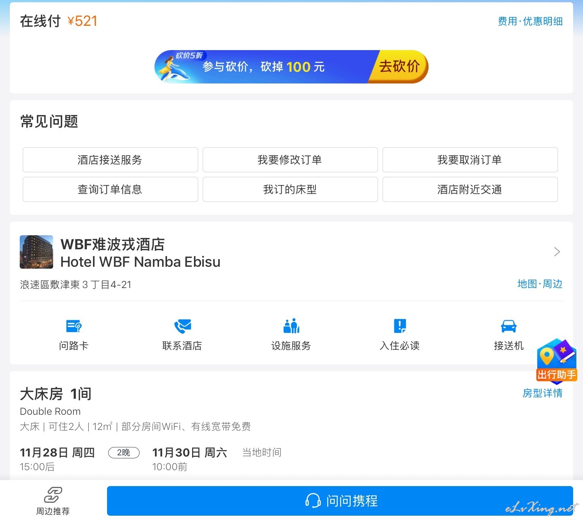Image resolution: width=583 pixels, height=521 pixels.
Task: Click the headset 问问携程 button
Action: click(340, 501)
